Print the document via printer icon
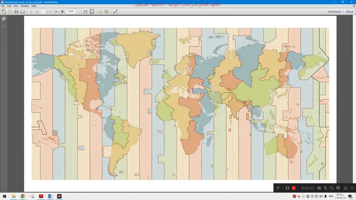 (16, 11)
